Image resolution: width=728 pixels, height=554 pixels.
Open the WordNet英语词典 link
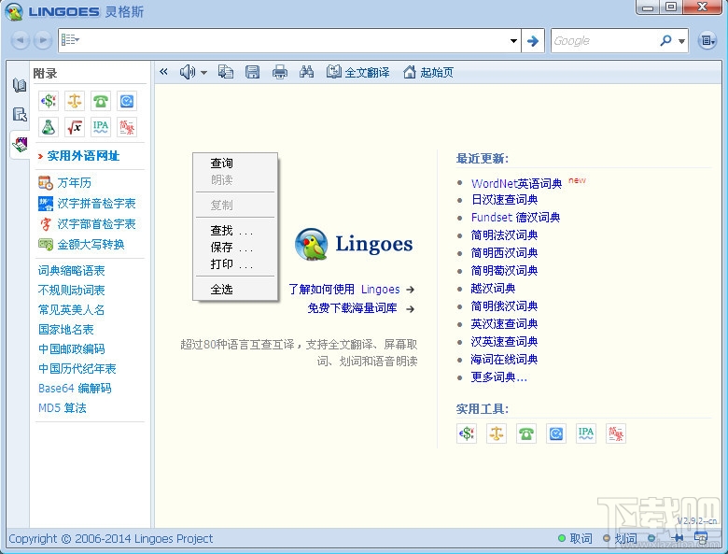[x=516, y=183]
